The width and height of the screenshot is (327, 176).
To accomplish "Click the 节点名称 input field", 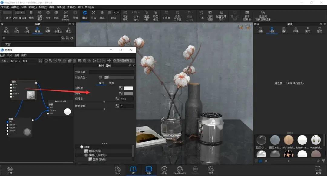I will tap(111, 72).
